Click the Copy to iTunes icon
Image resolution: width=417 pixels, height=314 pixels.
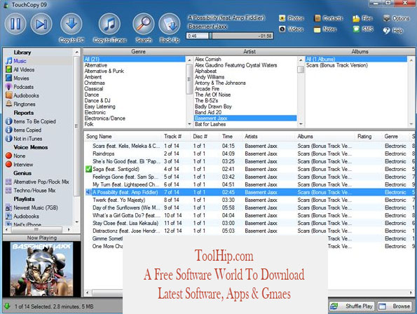[109, 24]
